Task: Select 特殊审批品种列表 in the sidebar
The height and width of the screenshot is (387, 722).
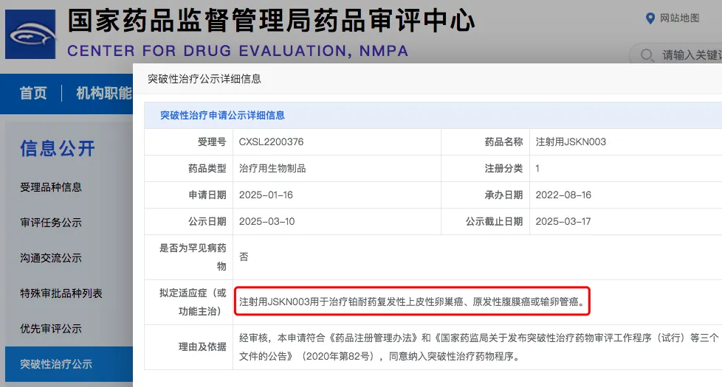Action: (61, 293)
